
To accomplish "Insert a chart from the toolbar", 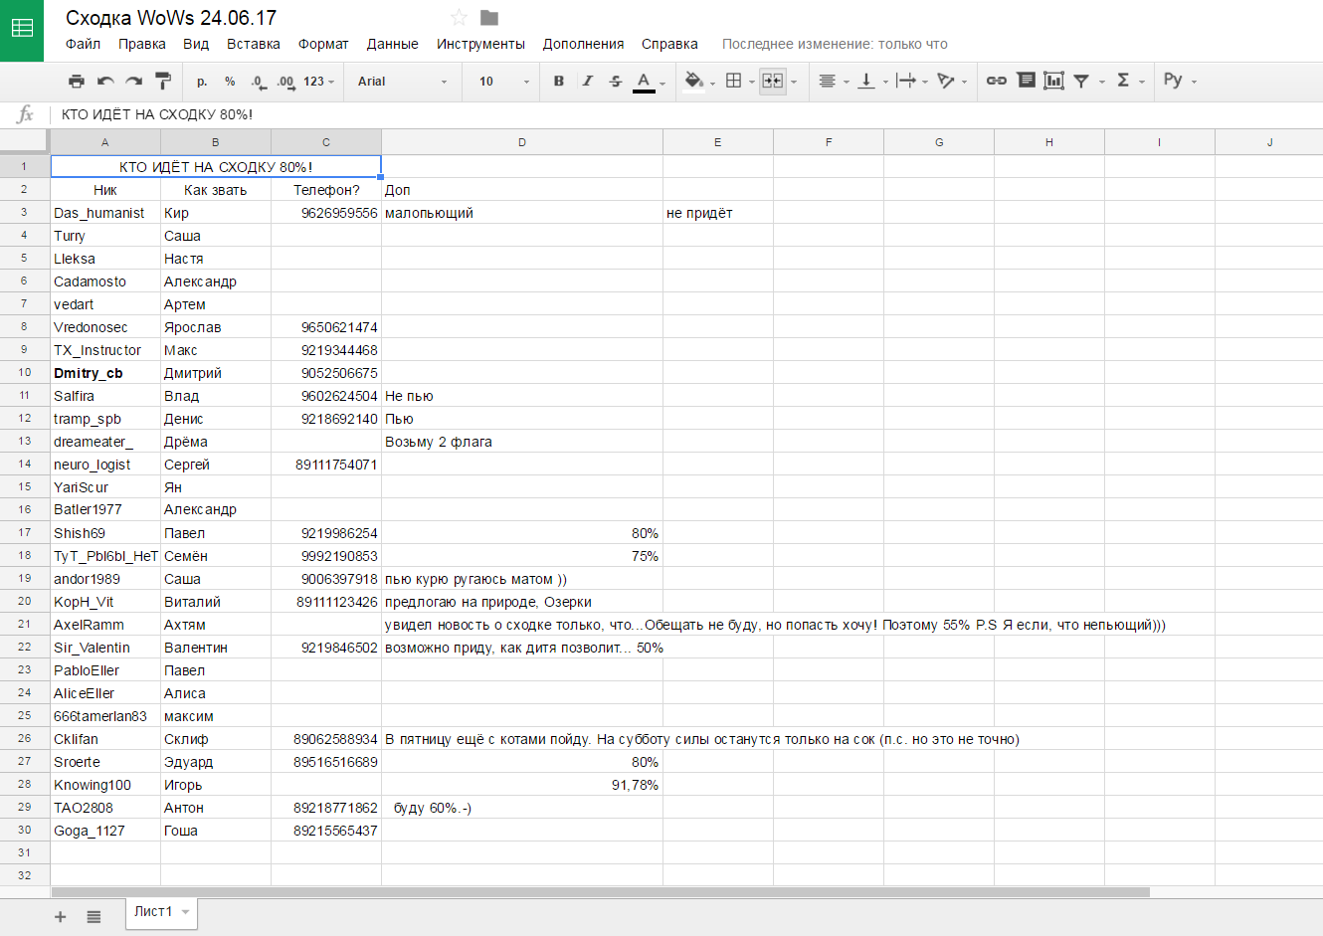I will [x=1053, y=82].
